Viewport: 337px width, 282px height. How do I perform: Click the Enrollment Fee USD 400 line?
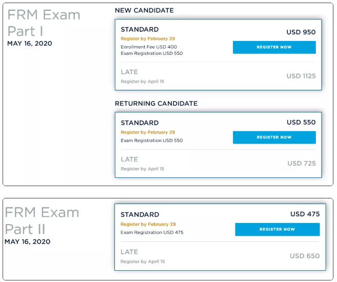coord(149,47)
